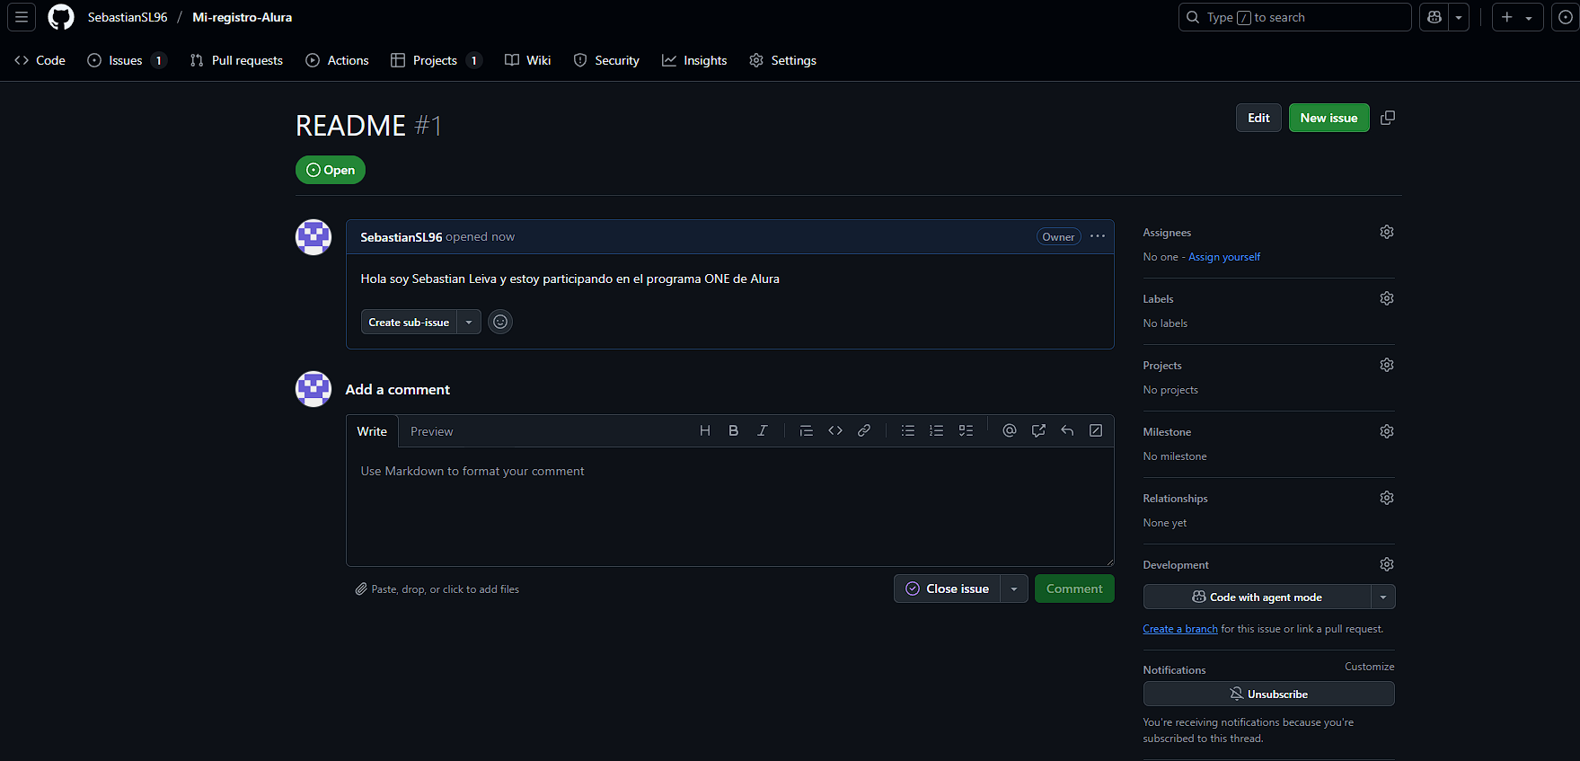The image size is (1580, 761).
Task: Click the Assign yourself link
Action: 1224,257
